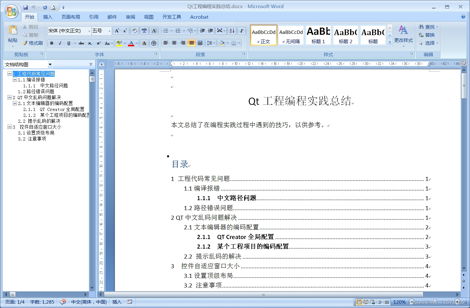Switch to the 开发工具 ribbon tab
470x308 pixels.
(x=172, y=17)
